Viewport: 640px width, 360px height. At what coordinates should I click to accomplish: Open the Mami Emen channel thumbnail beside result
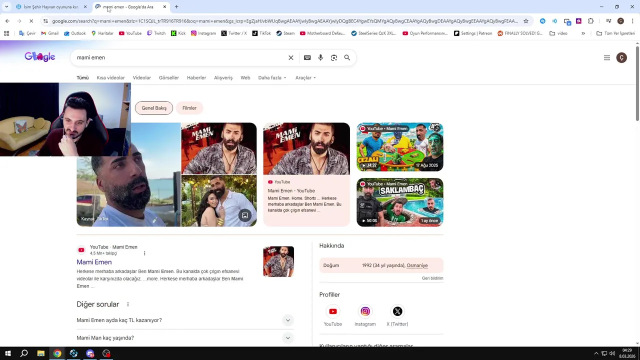click(x=278, y=261)
